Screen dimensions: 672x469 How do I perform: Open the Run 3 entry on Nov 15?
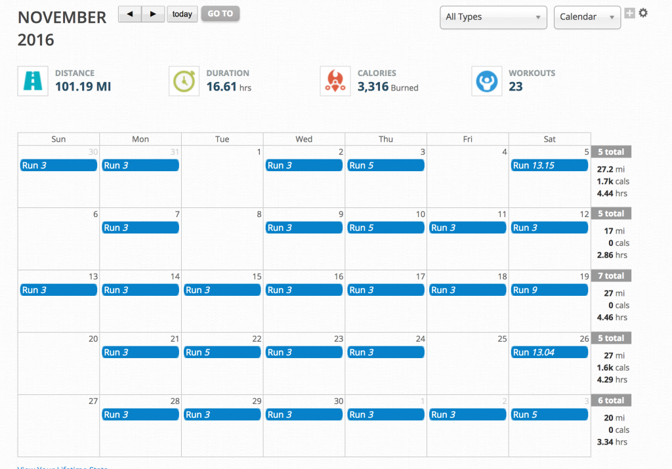click(x=222, y=290)
